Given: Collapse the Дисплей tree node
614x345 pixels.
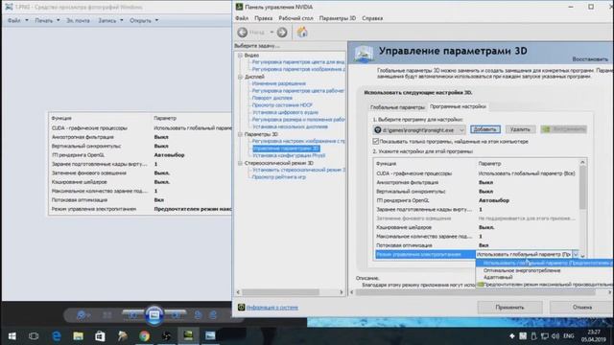Looking at the screenshot, I should (x=240, y=77).
